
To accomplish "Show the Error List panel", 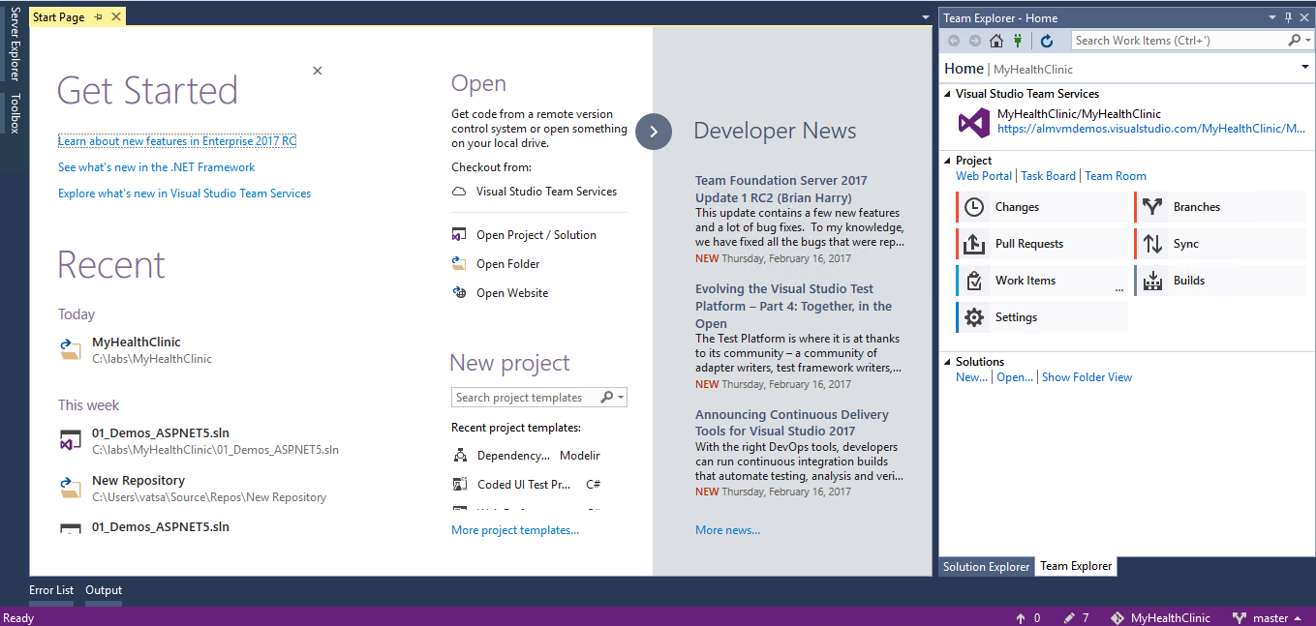I will [x=51, y=590].
